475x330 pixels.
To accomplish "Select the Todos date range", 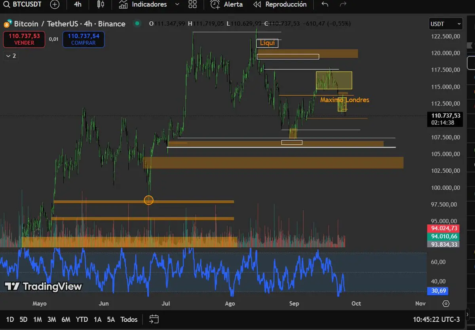I will (129, 319).
